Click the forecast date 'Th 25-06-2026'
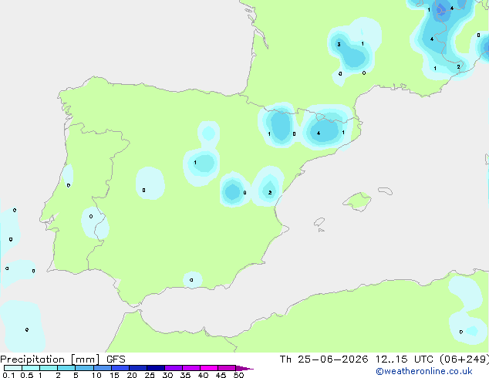Image resolution: width=489 pixels, height=378 pixels. pyautogui.click(x=324, y=359)
